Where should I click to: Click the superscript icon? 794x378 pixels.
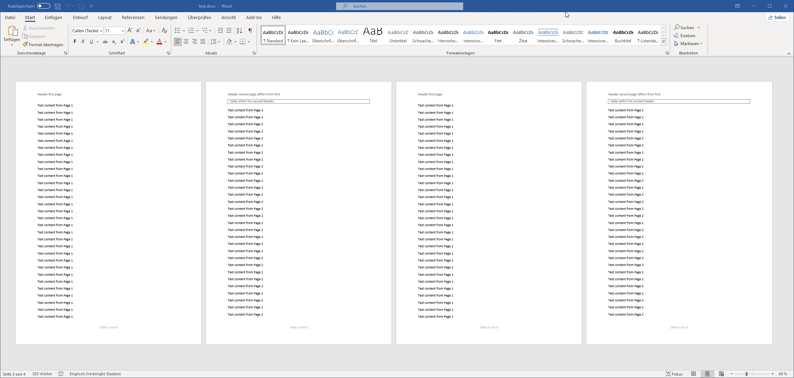pyautogui.click(x=122, y=42)
